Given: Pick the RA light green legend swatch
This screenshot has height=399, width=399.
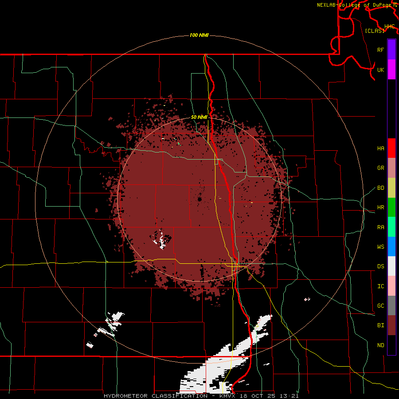Looking at the screenshot, I should coord(391,227).
